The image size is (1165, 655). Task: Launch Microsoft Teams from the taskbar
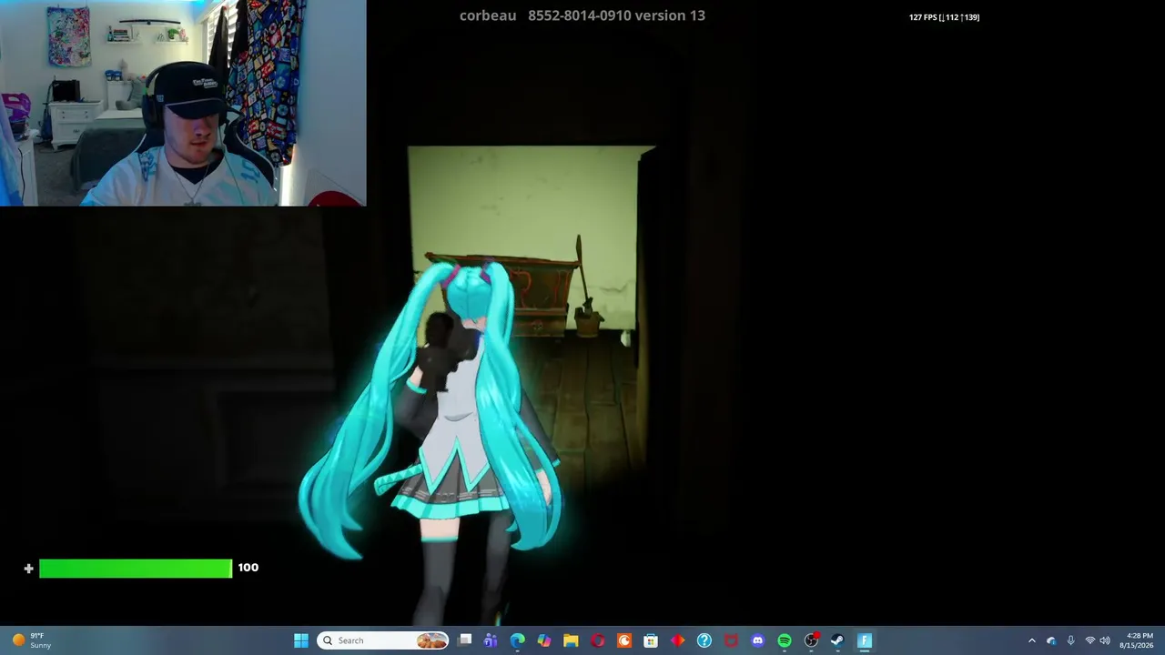point(491,640)
